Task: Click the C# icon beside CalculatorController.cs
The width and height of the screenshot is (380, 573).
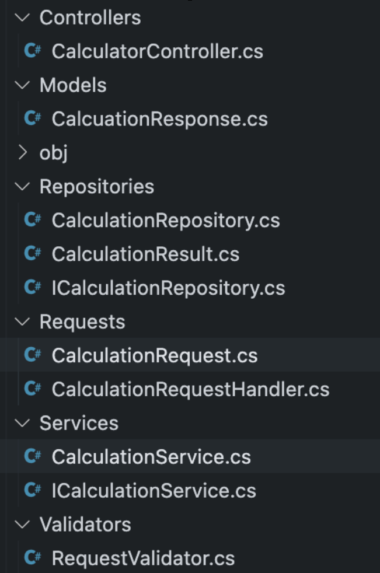Action: click(x=32, y=51)
